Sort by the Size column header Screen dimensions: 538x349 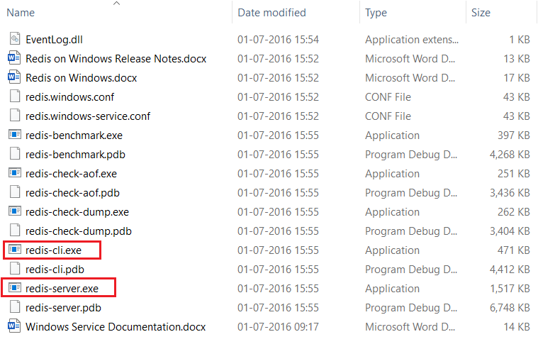click(481, 13)
